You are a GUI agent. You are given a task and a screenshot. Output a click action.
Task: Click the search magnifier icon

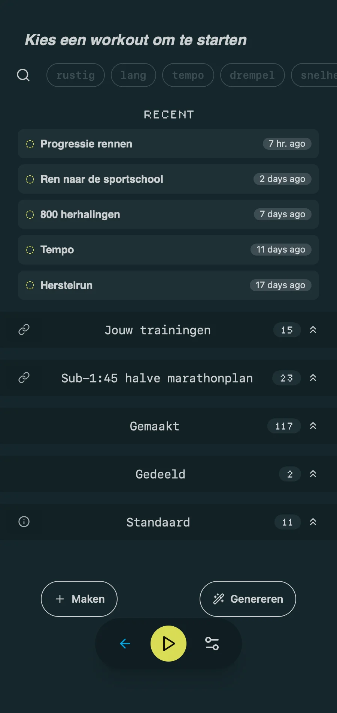coord(23,75)
